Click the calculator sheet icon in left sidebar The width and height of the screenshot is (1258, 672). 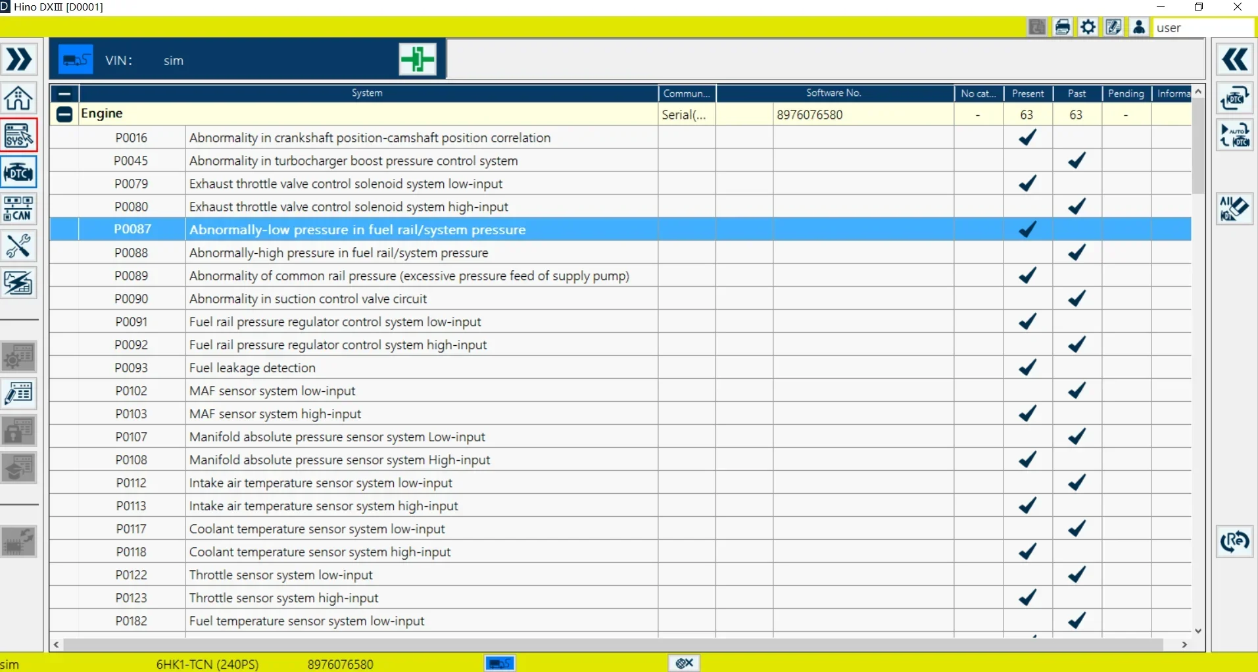pos(19,395)
